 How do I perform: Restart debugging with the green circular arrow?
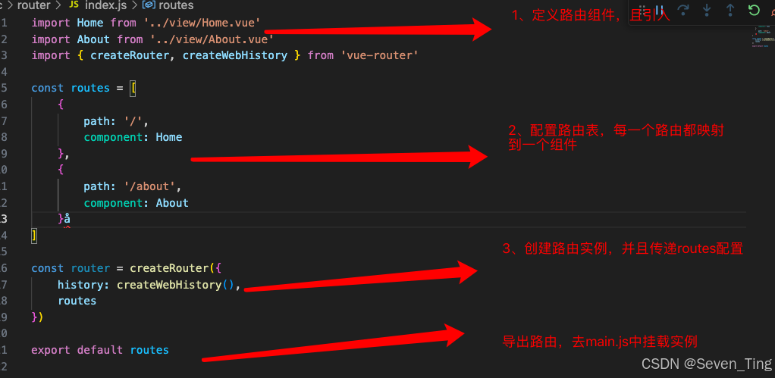click(x=754, y=11)
